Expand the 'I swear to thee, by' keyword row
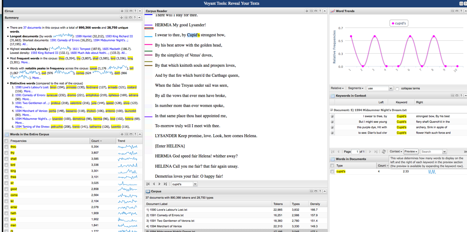467x232 pixels. (332, 116)
